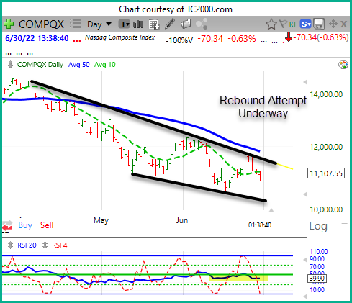Click the up-down arrow beside RSI 4
The image size is (352, 303).
coord(45,245)
